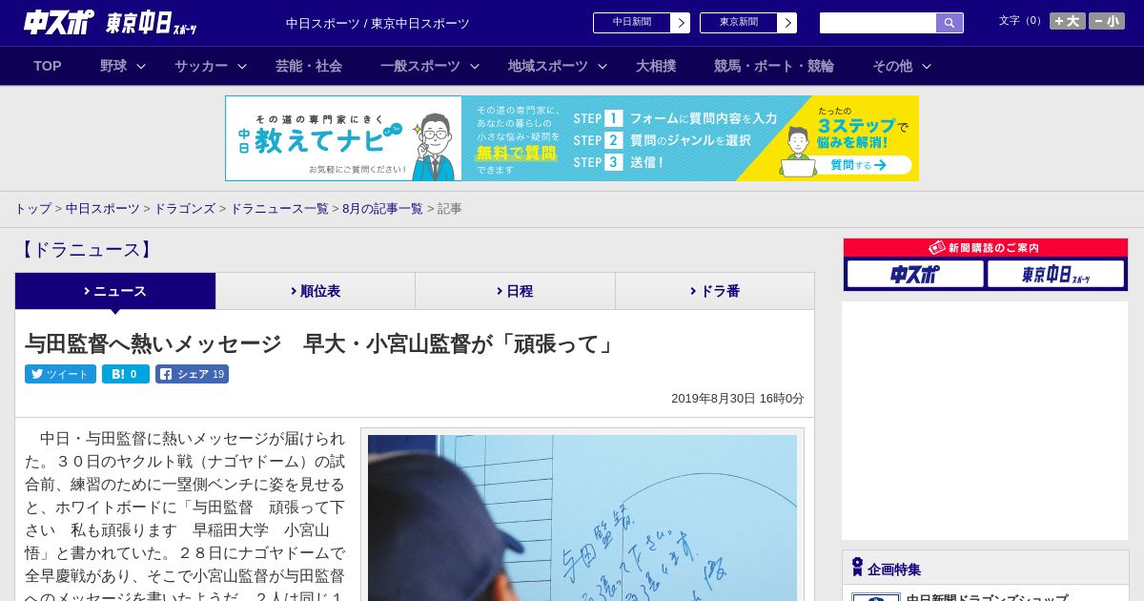
Task: Share article via Facebook シェア button
Action: (192, 374)
